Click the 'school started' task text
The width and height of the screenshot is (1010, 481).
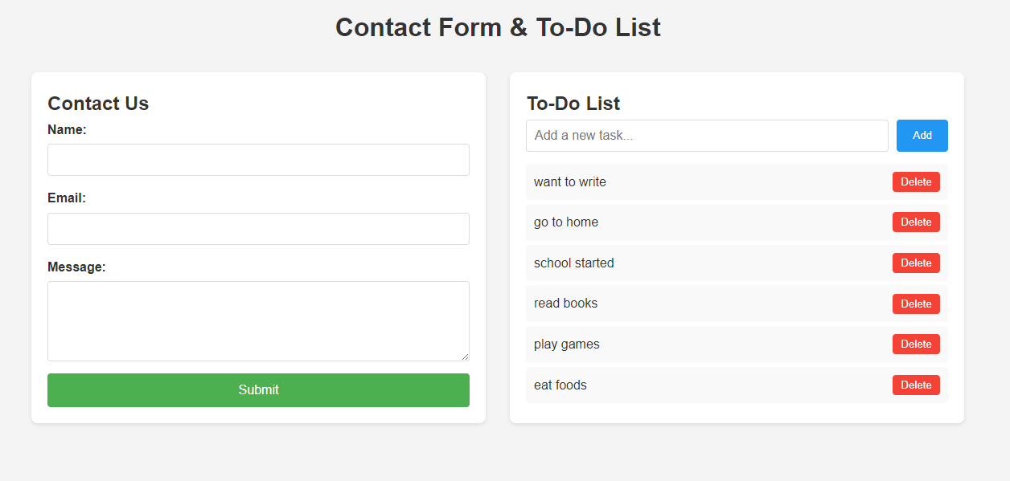(x=573, y=263)
